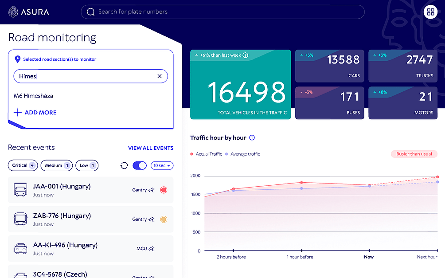Open the 10 sec refresh interval dropdown

coord(162,165)
